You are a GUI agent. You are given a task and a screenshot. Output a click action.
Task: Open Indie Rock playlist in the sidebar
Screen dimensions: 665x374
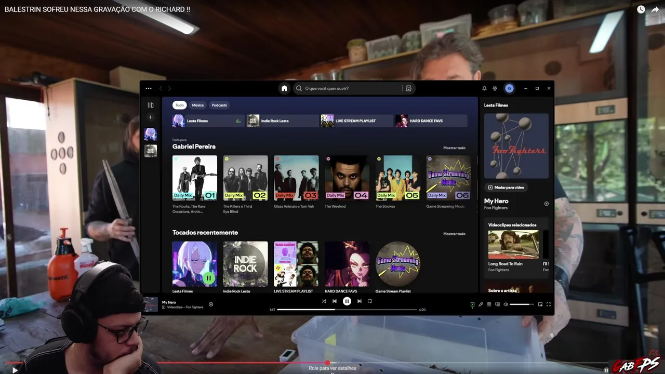click(151, 151)
